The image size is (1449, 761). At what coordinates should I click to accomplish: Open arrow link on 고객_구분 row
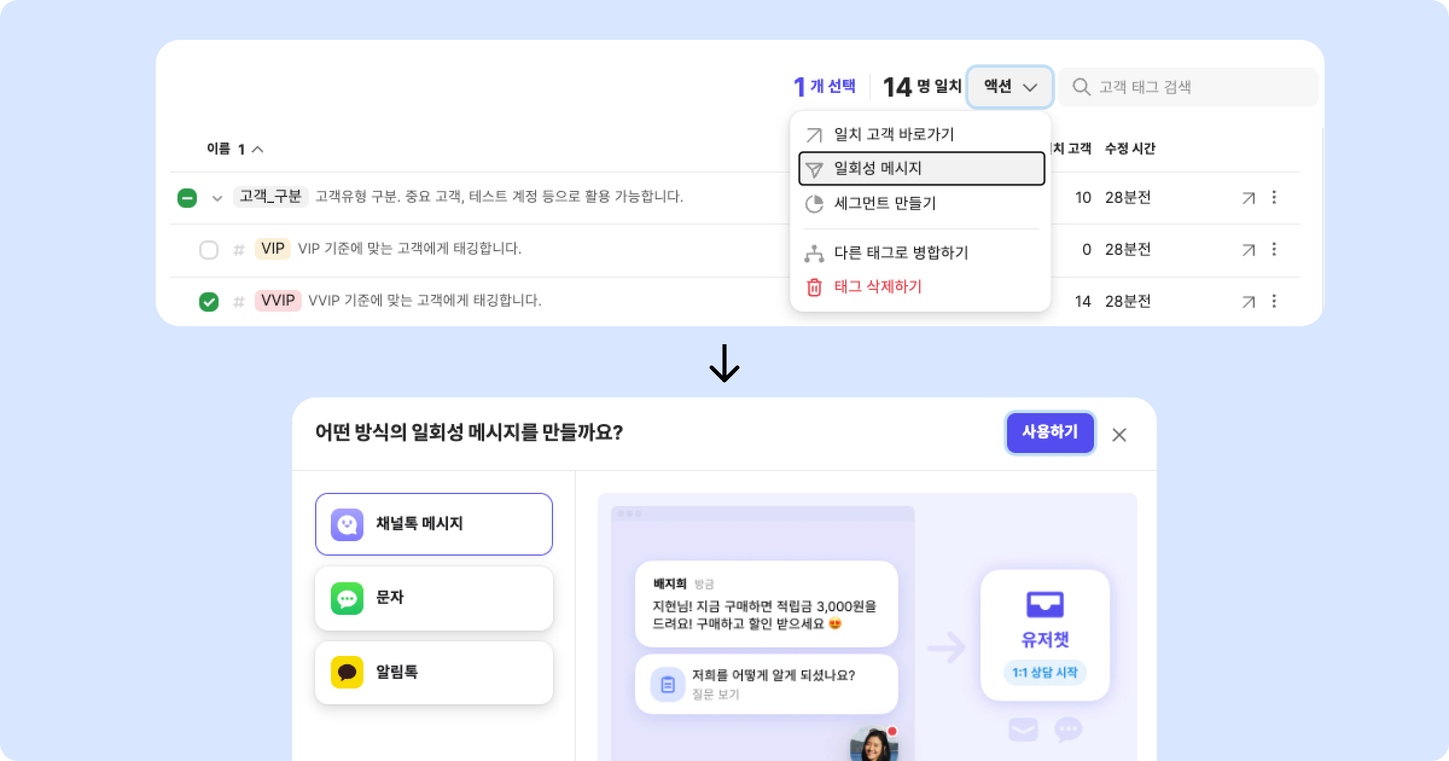point(1248,197)
